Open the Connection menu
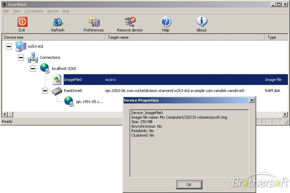Screen dimensions: 290x193 [34, 11]
